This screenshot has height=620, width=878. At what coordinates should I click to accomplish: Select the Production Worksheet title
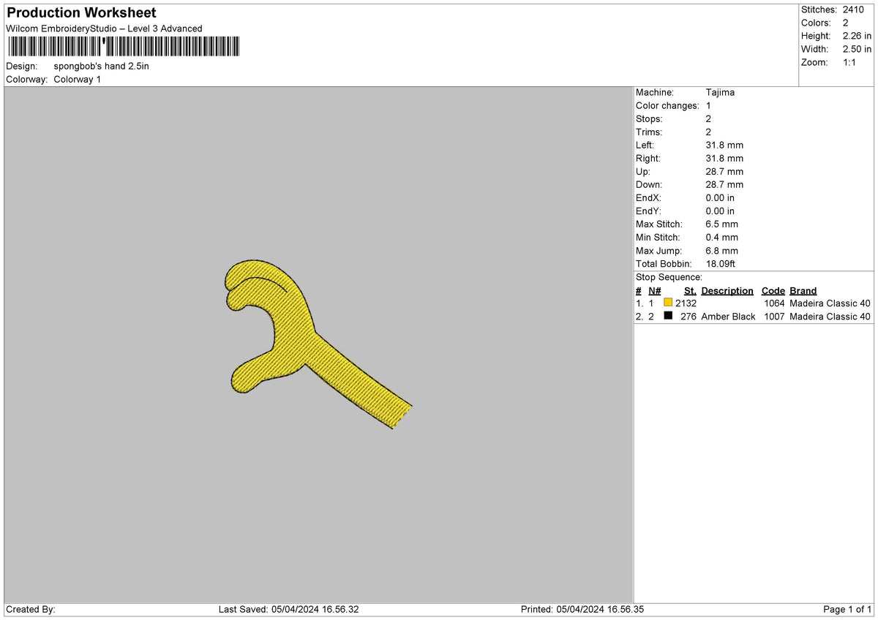(81, 12)
